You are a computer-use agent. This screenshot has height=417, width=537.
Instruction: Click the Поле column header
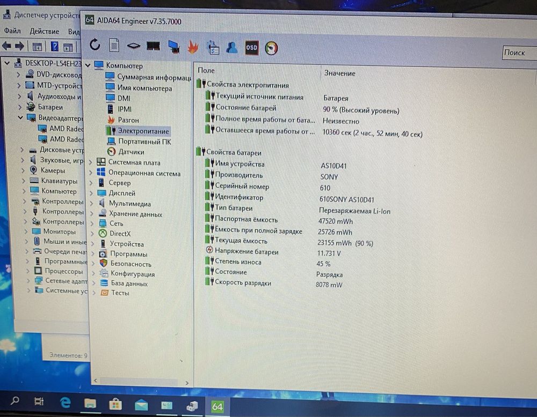click(206, 70)
